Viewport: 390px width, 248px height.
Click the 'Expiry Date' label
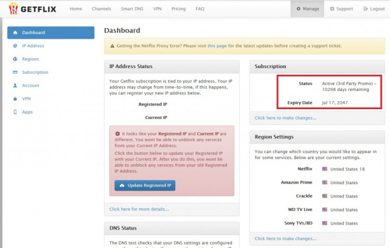[x=300, y=103]
